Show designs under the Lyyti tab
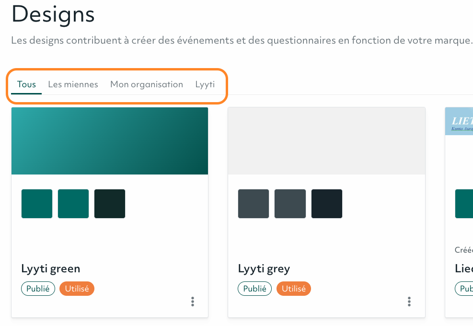The height and width of the screenshot is (326, 473). pyautogui.click(x=205, y=84)
